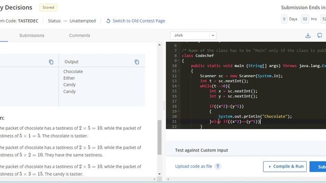Click the fullscreen editor icon beside download
This screenshot has width=326, height=183.
tap(319, 36)
